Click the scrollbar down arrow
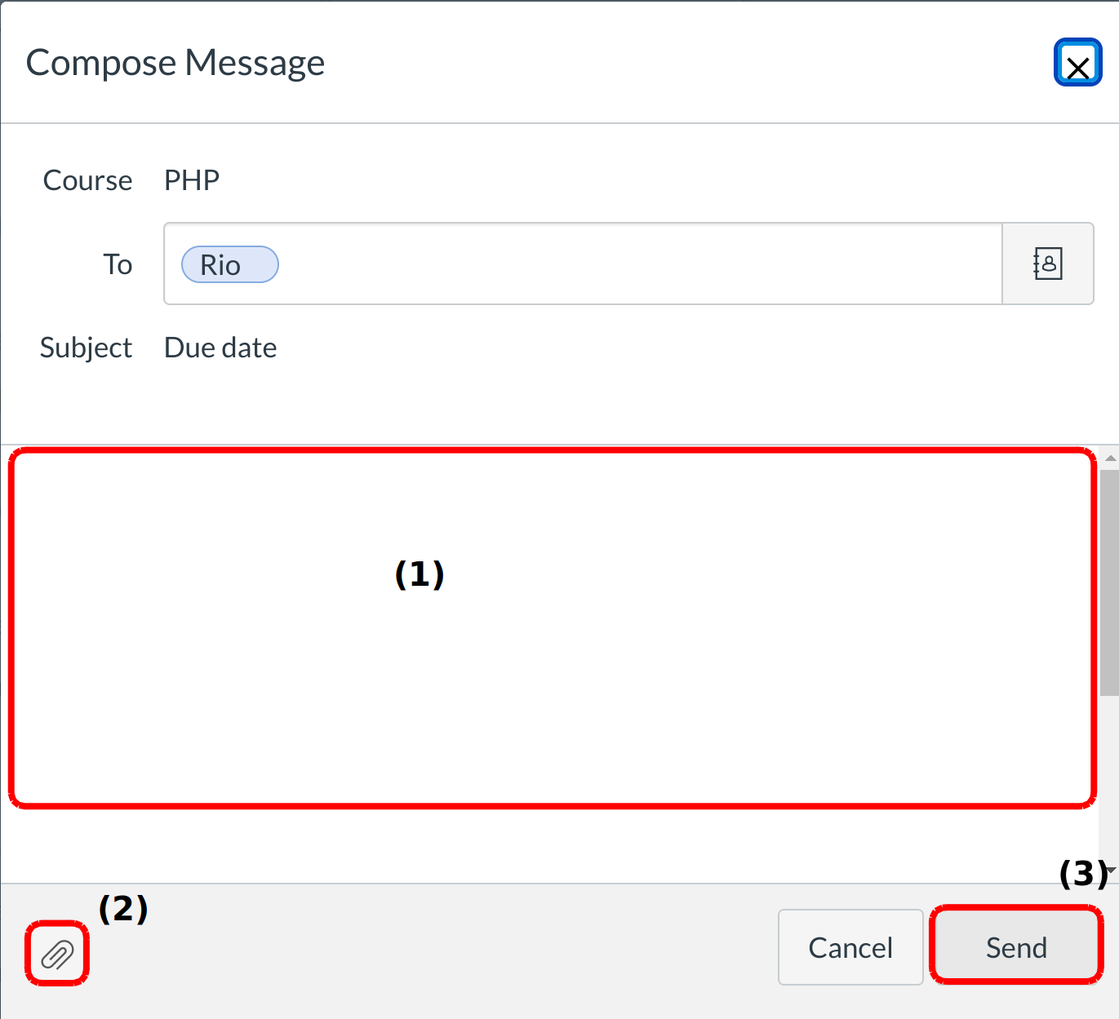This screenshot has height=1019, width=1119. [1110, 871]
